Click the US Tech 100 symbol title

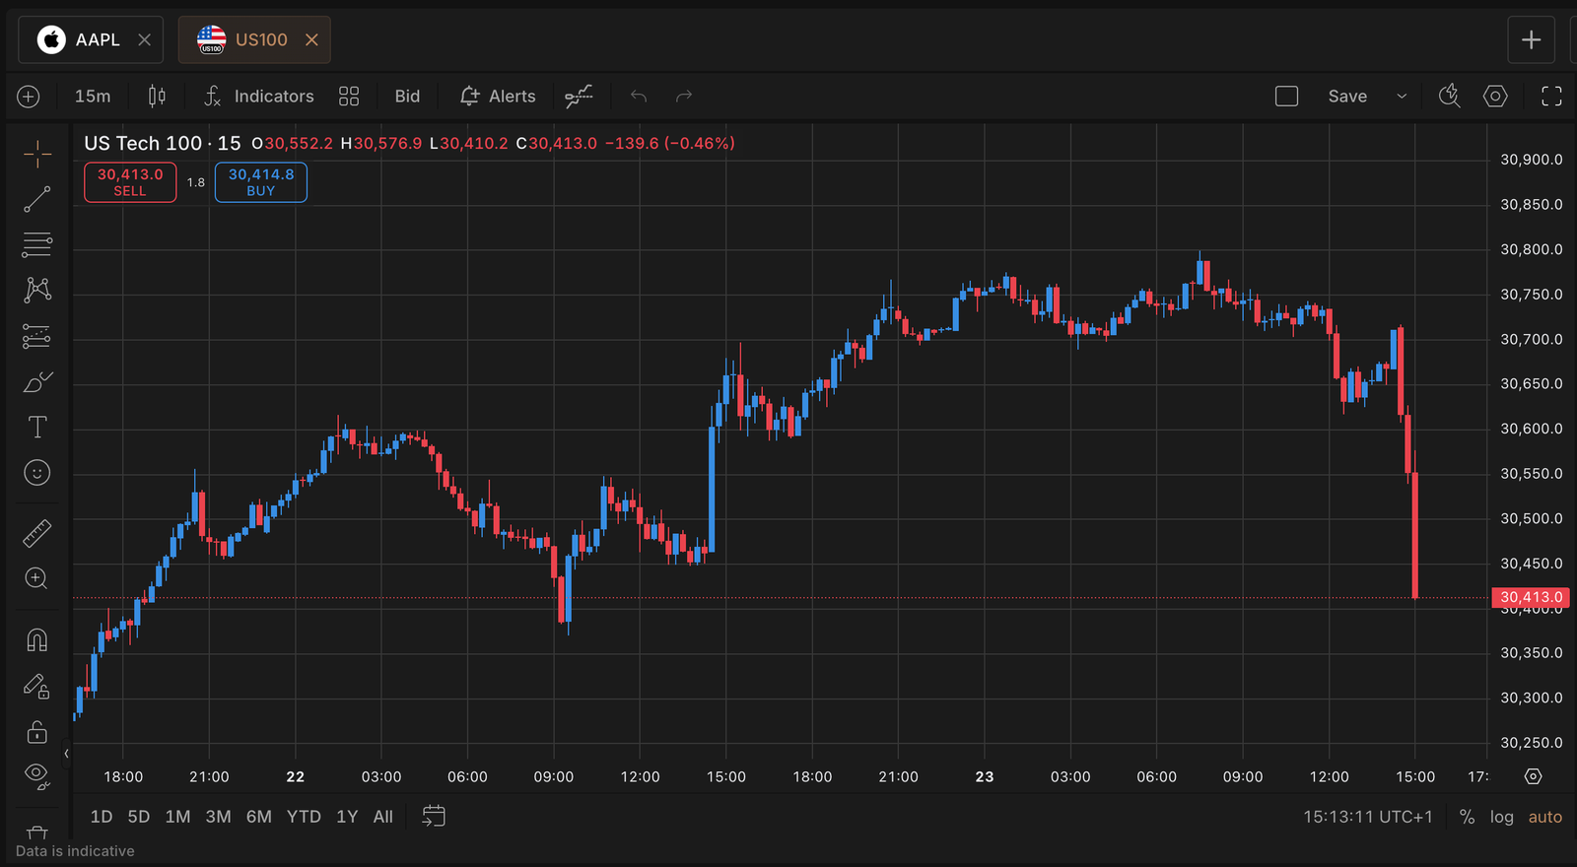pyautogui.click(x=143, y=143)
